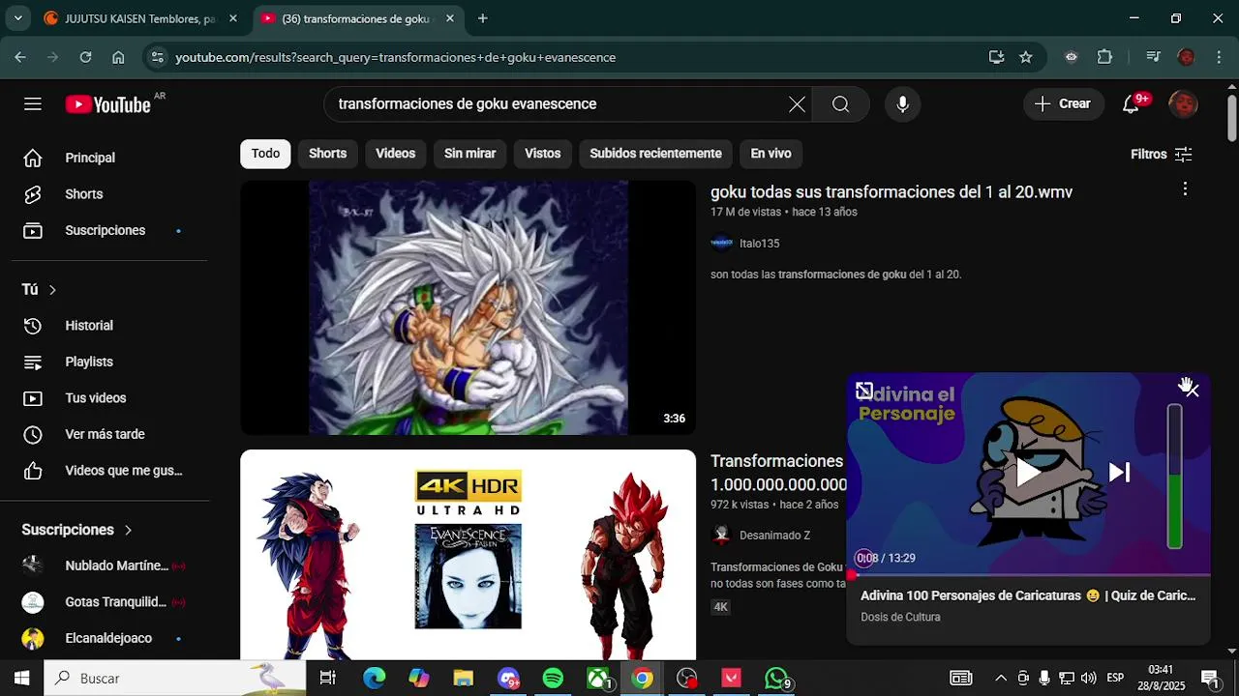Open options for 'goku todas sus transformaciones' video
1239x696 pixels.
(1185, 189)
